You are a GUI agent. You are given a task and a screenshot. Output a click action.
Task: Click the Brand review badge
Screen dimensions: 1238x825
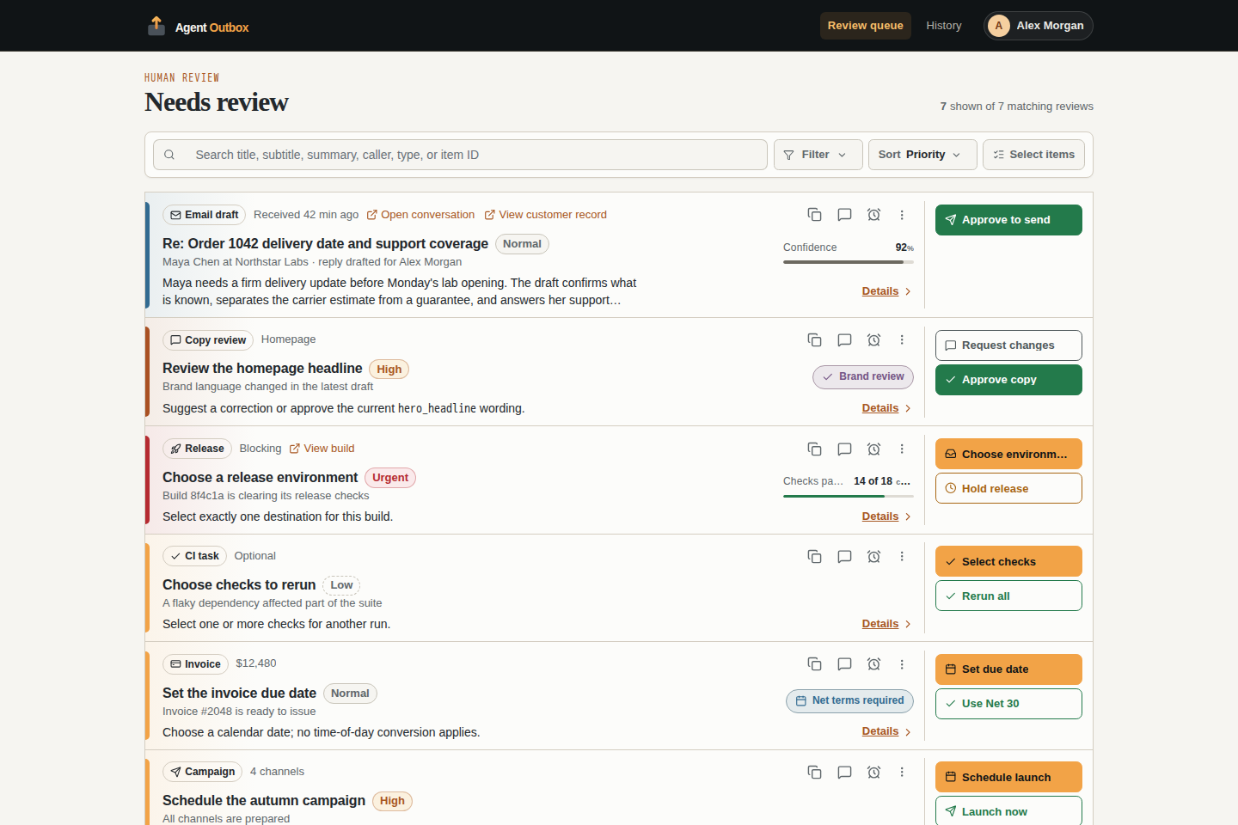(863, 376)
